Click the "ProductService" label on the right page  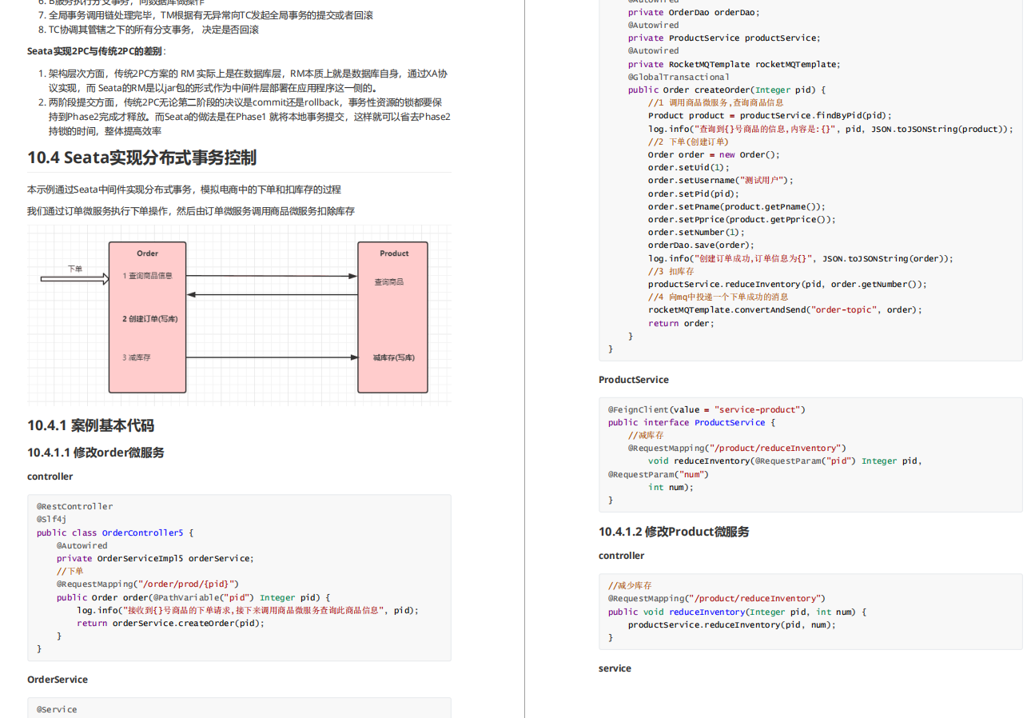[x=634, y=380]
